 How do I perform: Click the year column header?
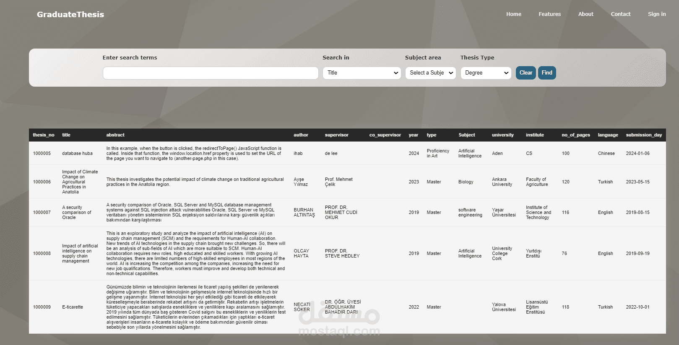click(414, 135)
